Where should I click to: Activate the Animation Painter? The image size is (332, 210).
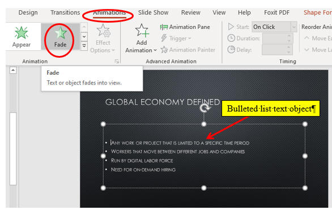pyautogui.click(x=188, y=50)
